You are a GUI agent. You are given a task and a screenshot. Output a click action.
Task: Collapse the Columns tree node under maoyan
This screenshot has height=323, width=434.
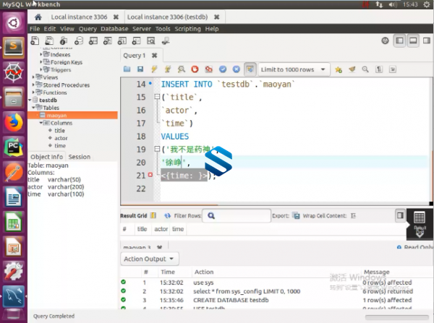coord(41,123)
